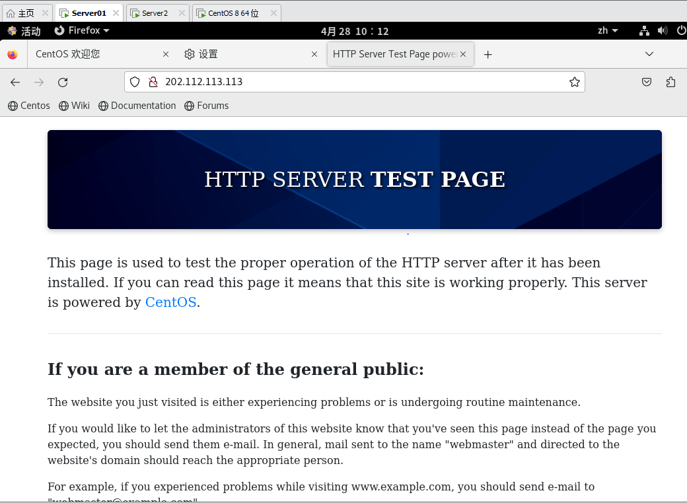Open the Forums bookmark
Screen dimensions: 687x503
click(206, 106)
